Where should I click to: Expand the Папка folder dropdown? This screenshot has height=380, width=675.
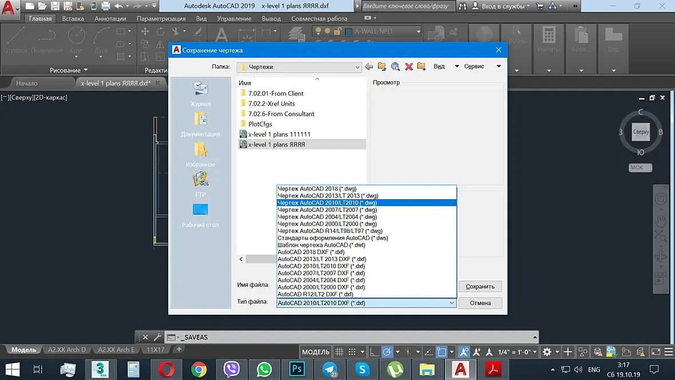[x=357, y=67]
